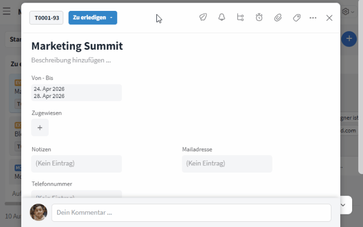Click 'Beschreibung hinzufügen ...' placeholder
The width and height of the screenshot is (363, 227).
pos(71,60)
